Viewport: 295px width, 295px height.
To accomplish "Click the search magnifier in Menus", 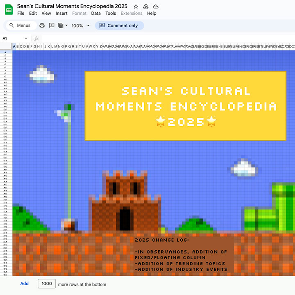I will [11, 25].
